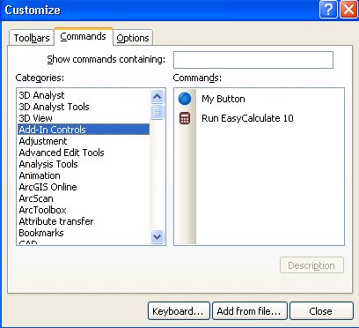Select the ArcScan category
This screenshot has height=328, width=359.
tap(84, 198)
